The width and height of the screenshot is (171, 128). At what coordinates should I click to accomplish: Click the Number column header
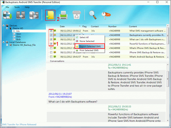click(112, 27)
